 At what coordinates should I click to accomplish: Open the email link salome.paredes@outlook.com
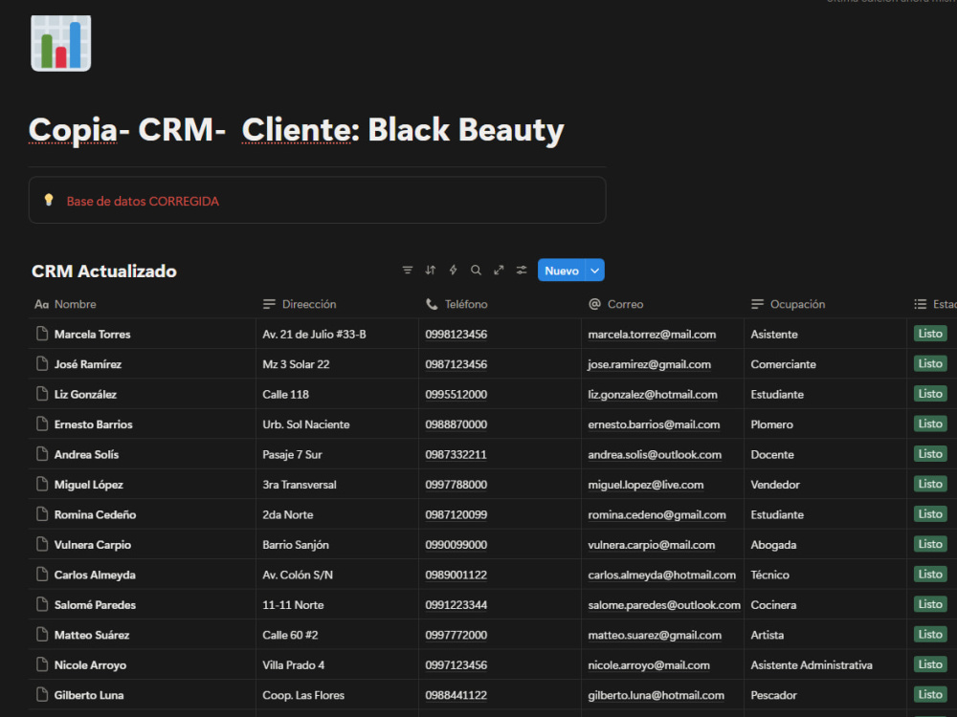coord(664,605)
